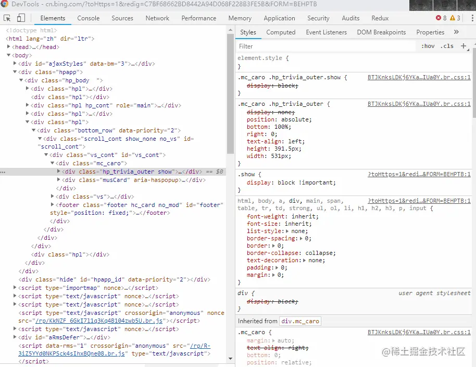
Task: Open the DevTools three-dot menu
Action: [x=472, y=18]
